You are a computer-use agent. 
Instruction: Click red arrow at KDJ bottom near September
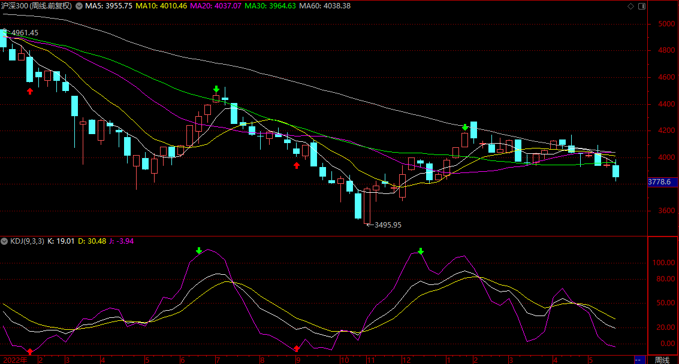click(296, 348)
